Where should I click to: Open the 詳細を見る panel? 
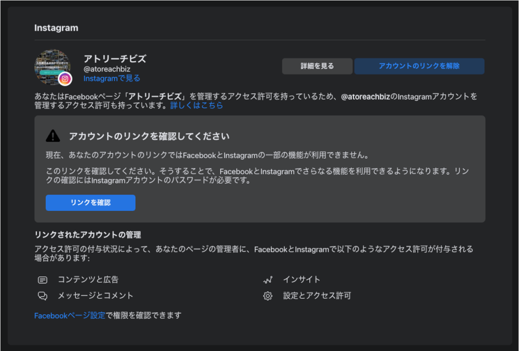pos(317,66)
